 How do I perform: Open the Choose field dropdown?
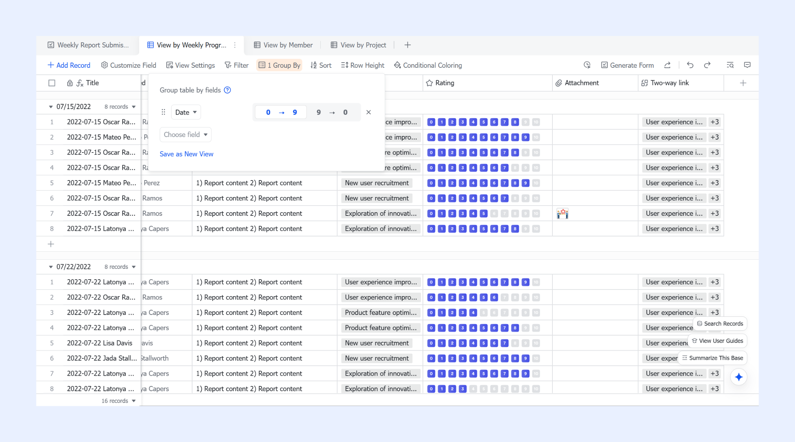(185, 134)
